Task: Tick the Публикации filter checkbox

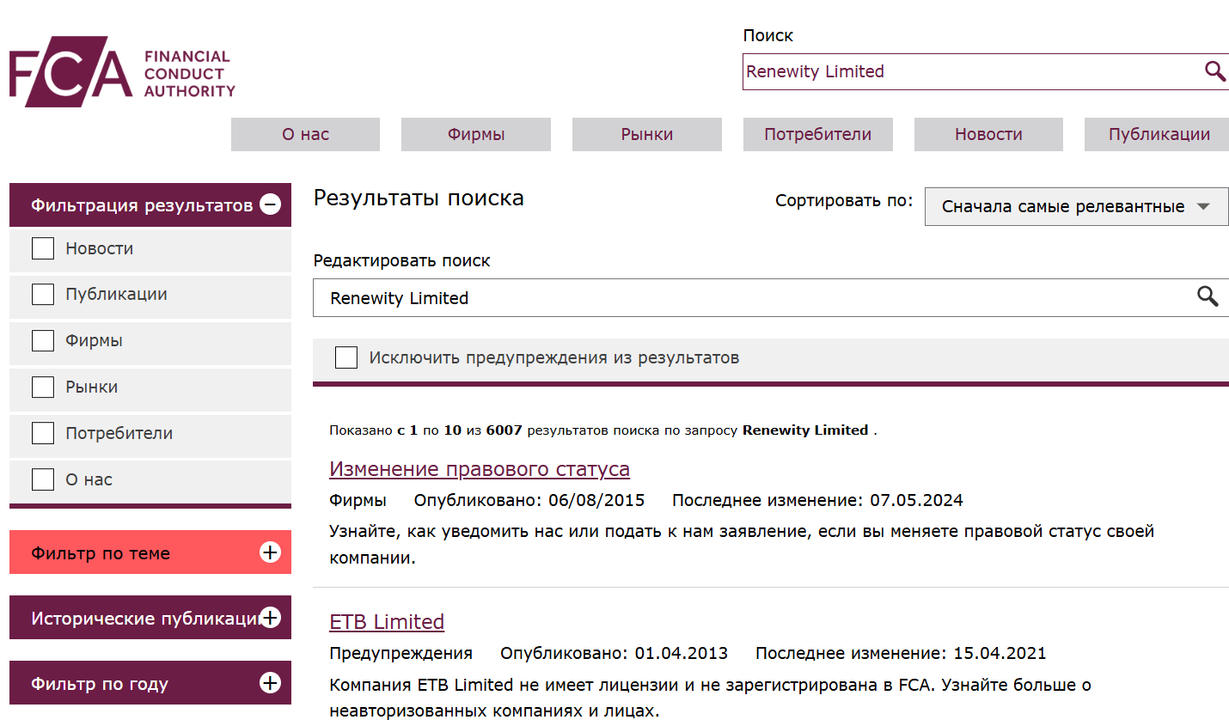Action: (x=43, y=295)
